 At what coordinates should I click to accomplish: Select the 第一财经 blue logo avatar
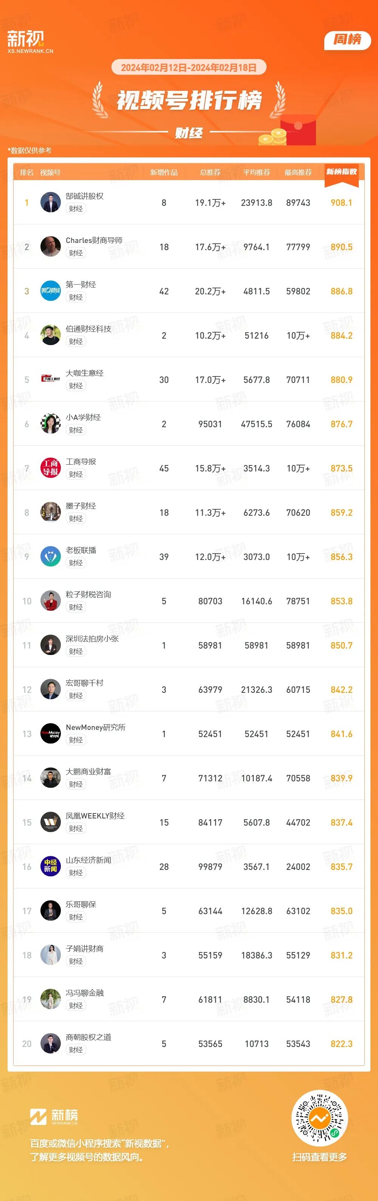[50, 291]
